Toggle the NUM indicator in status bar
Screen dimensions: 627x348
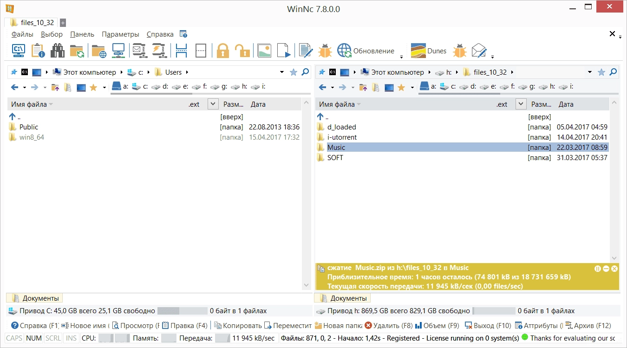(x=34, y=338)
